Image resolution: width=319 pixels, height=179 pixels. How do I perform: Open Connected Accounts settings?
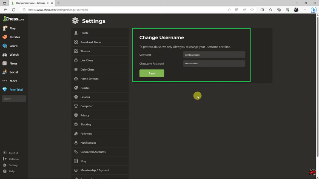[100, 152]
